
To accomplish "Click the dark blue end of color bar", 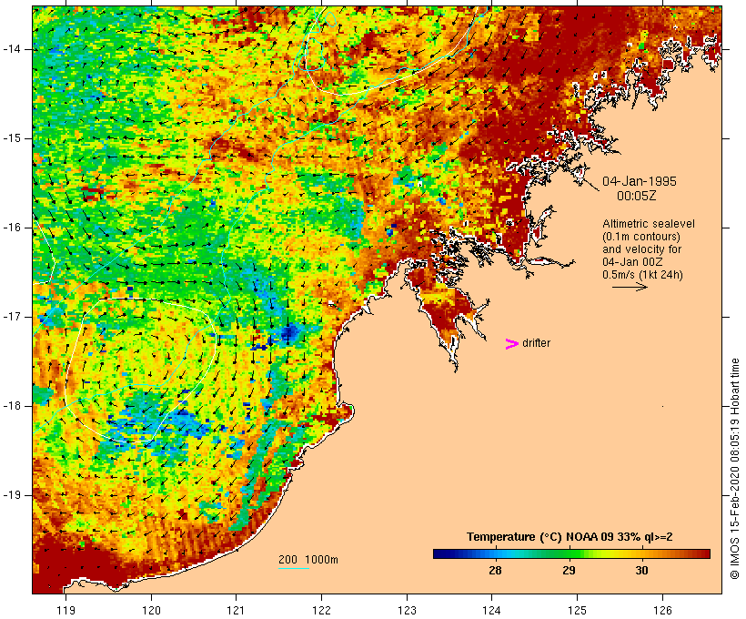I will click(x=438, y=553).
